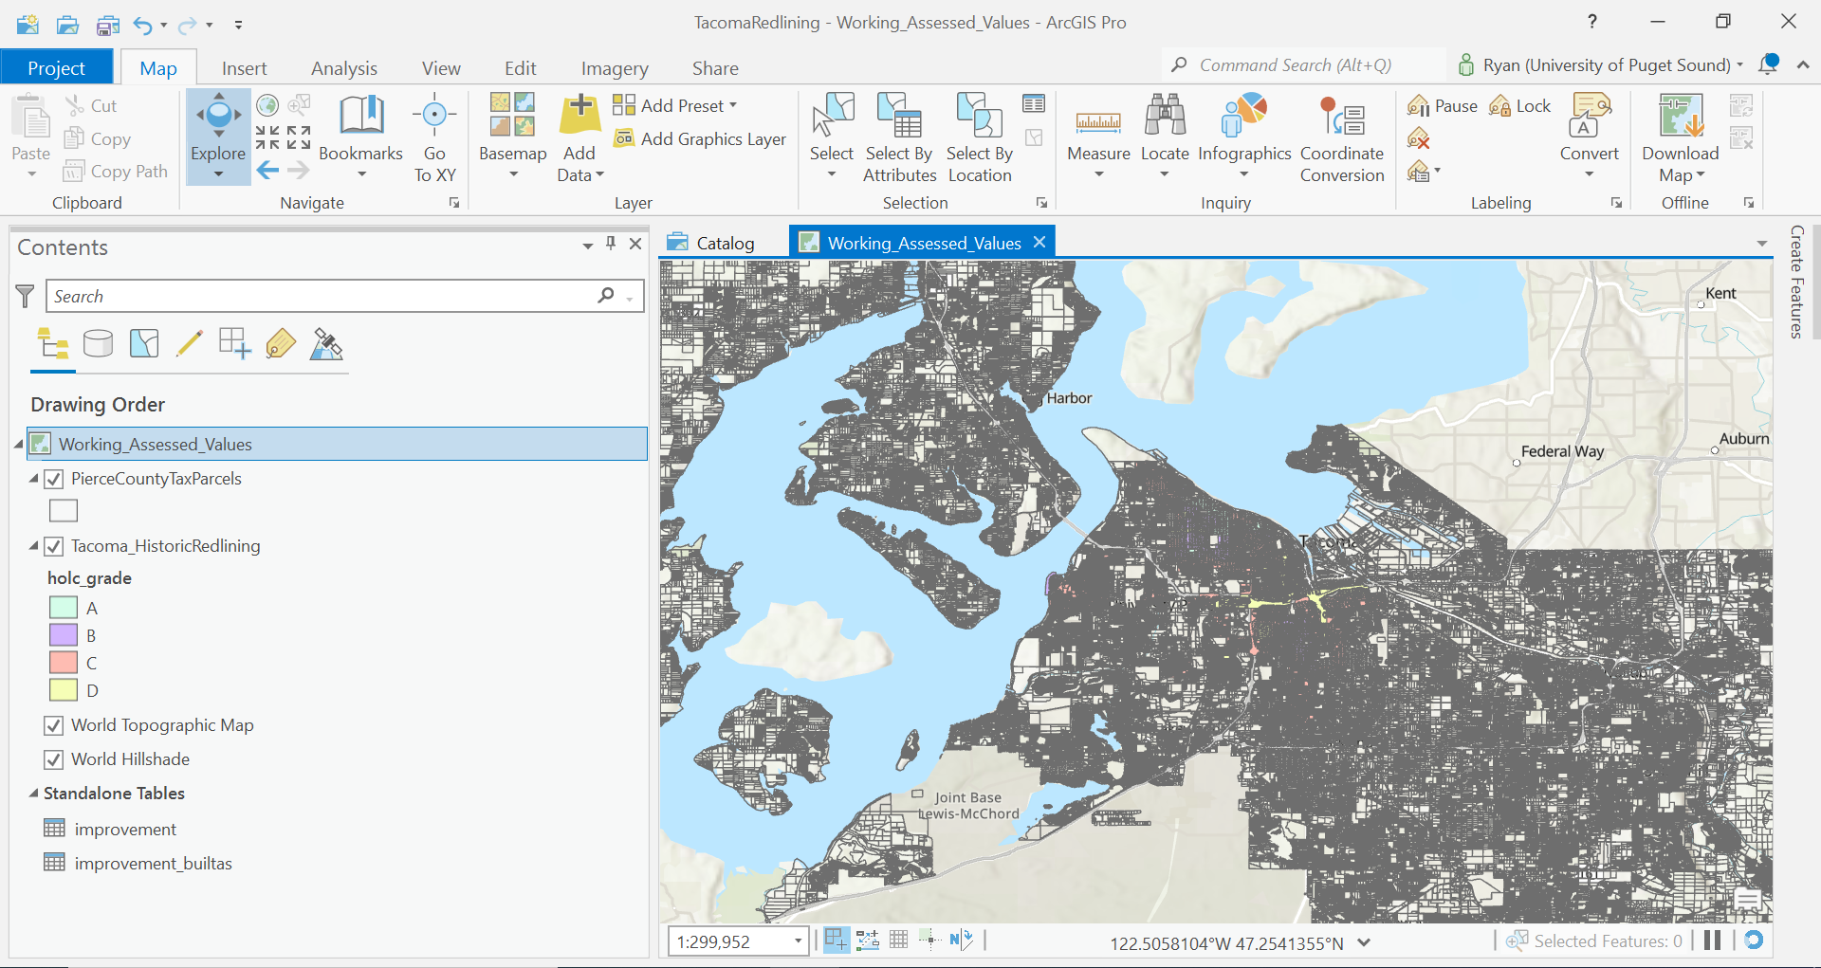Toggle Pause labeling
The image size is (1821, 968).
(x=1443, y=105)
